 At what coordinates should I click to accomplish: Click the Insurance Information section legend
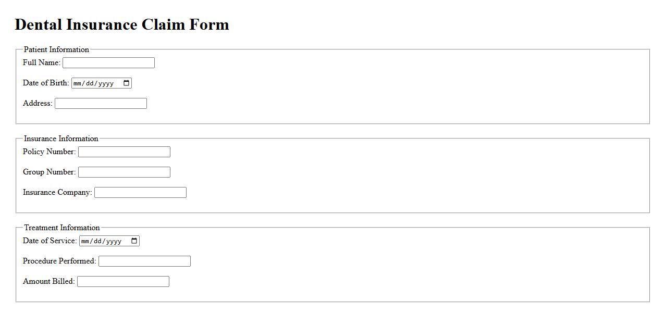(61, 139)
